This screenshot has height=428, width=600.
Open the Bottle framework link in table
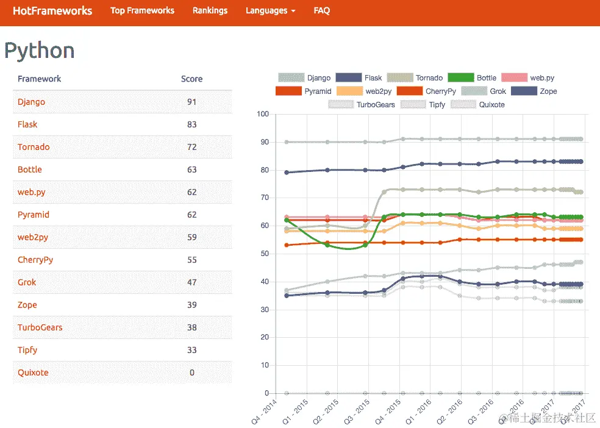tap(30, 170)
